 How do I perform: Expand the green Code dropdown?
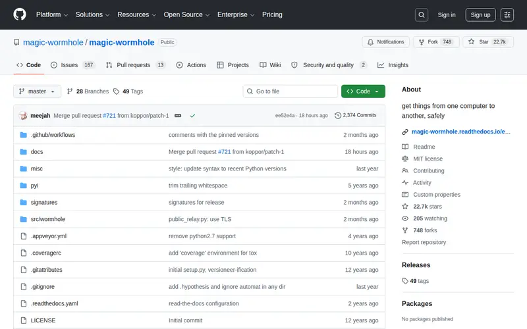363,91
